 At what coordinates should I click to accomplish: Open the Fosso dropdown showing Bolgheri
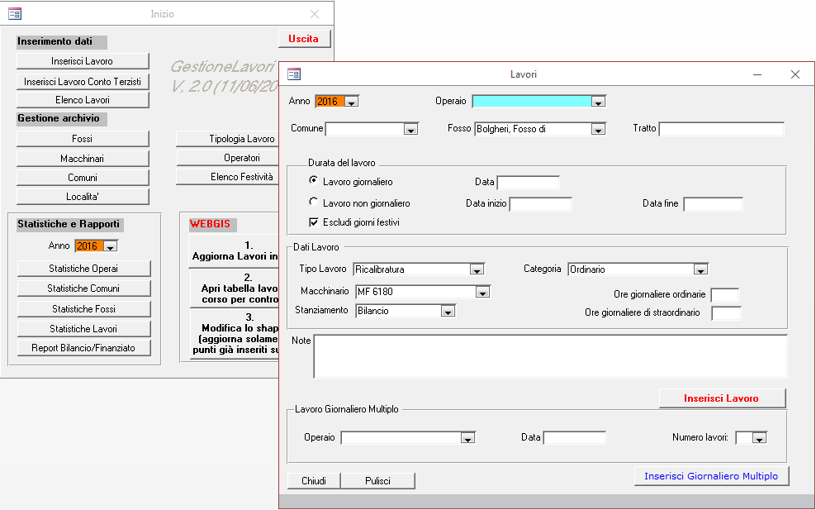[597, 129]
